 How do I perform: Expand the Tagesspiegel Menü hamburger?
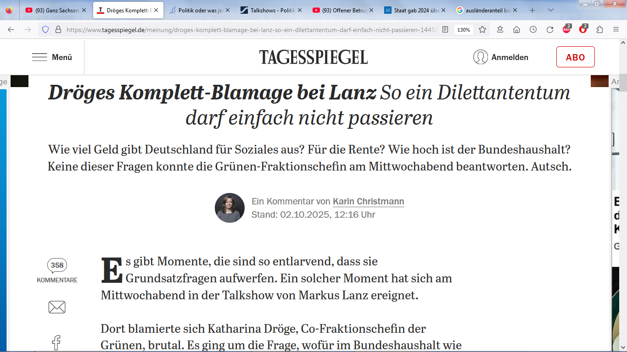[x=52, y=57]
